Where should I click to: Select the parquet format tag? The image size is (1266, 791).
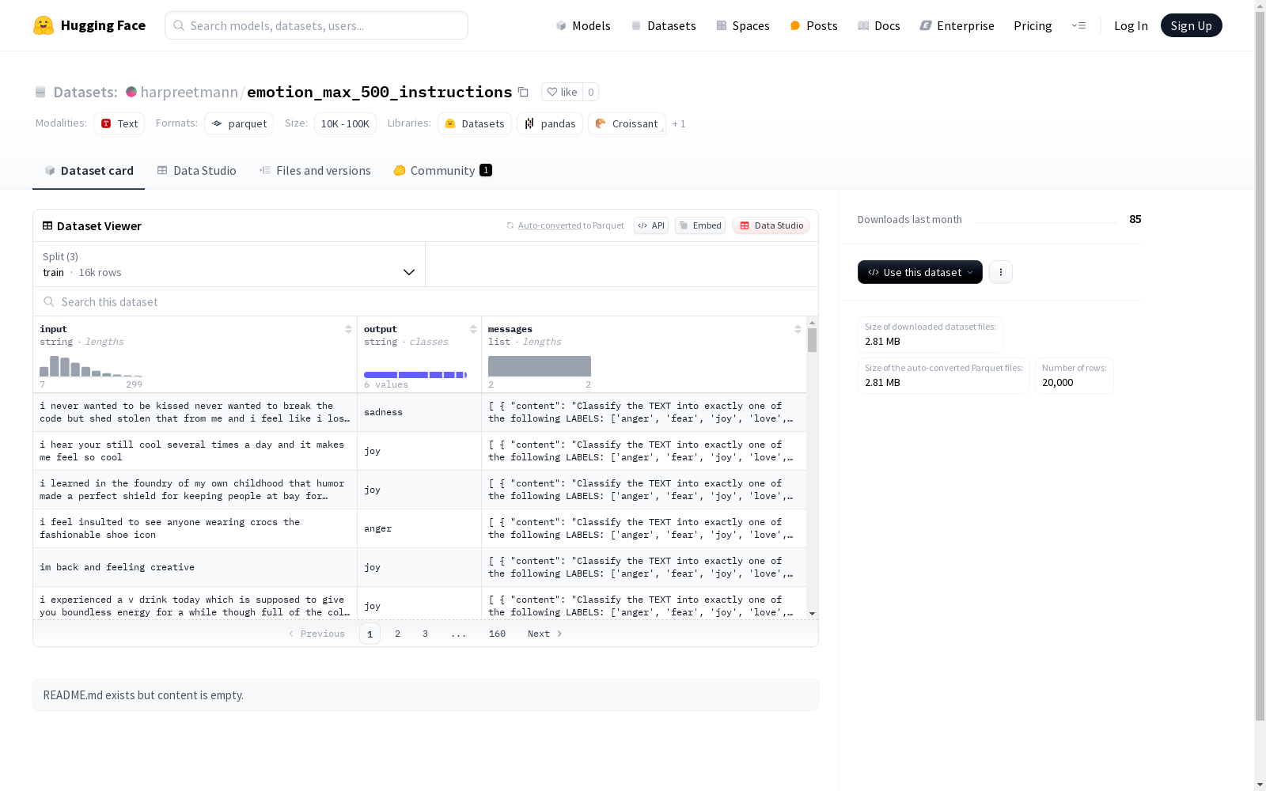239,123
